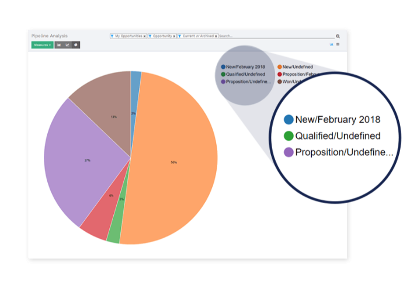This screenshot has height=289, width=403.
Task: Click the Pipeline Analysis title
Action: 50,36
